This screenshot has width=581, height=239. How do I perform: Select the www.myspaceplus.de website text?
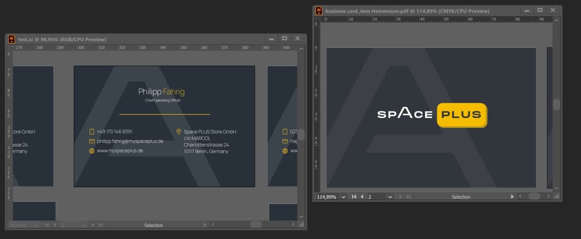[x=120, y=151]
